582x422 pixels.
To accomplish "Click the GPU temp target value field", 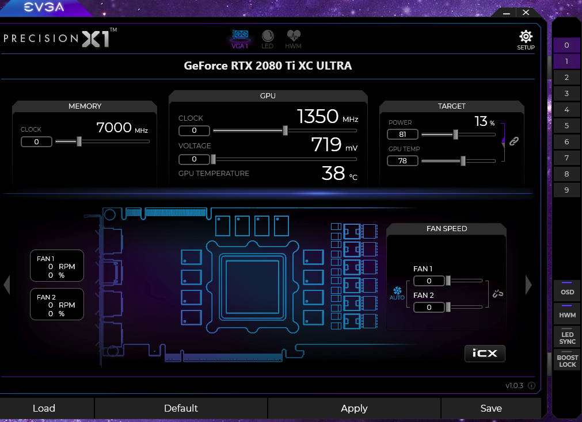I will click(403, 160).
